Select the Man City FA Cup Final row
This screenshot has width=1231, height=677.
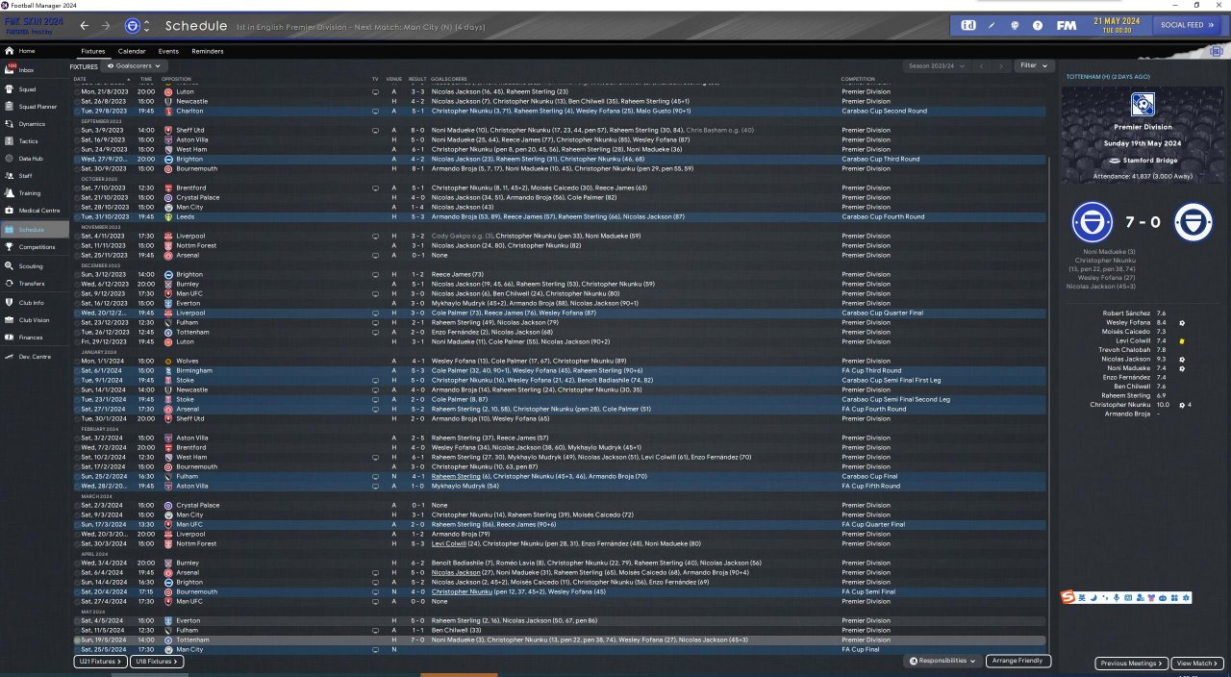click(561, 649)
